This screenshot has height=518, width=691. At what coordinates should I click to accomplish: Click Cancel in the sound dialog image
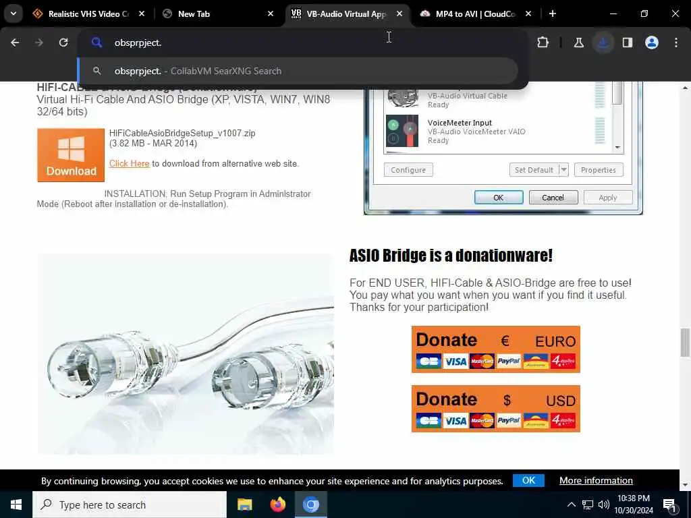click(553, 198)
